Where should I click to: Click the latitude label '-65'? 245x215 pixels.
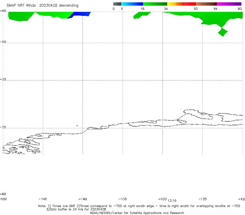coord(3,42)
